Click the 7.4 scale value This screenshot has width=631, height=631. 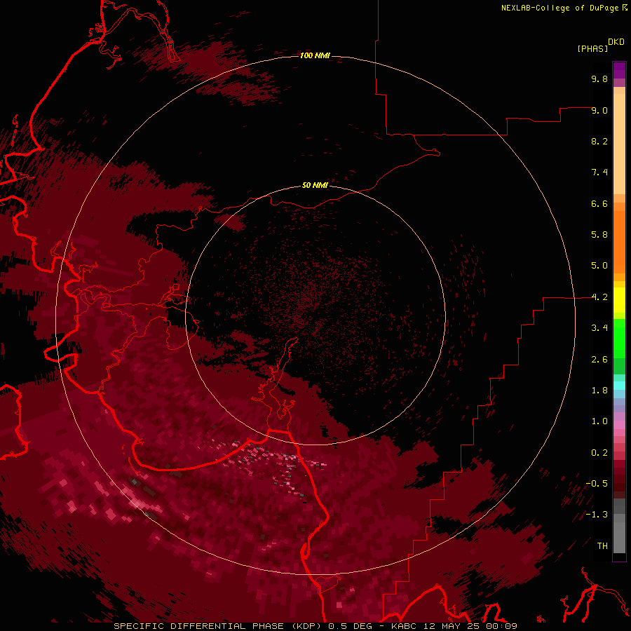coord(599,172)
